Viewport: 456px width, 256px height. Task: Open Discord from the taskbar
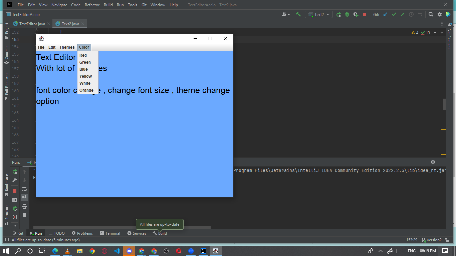pyautogui.click(x=129, y=251)
